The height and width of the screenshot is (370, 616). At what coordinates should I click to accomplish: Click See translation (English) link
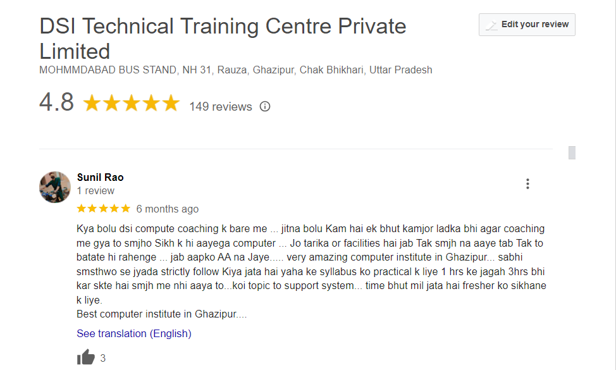(x=133, y=333)
